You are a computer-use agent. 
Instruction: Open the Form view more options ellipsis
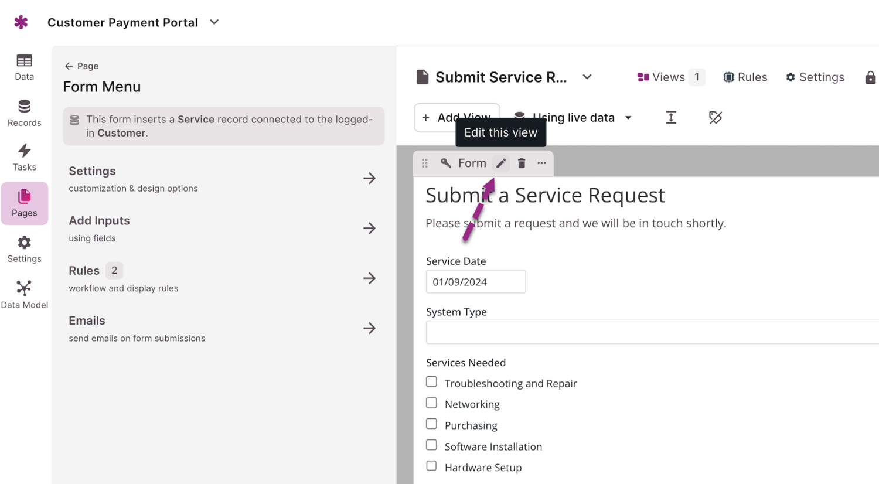pos(541,163)
